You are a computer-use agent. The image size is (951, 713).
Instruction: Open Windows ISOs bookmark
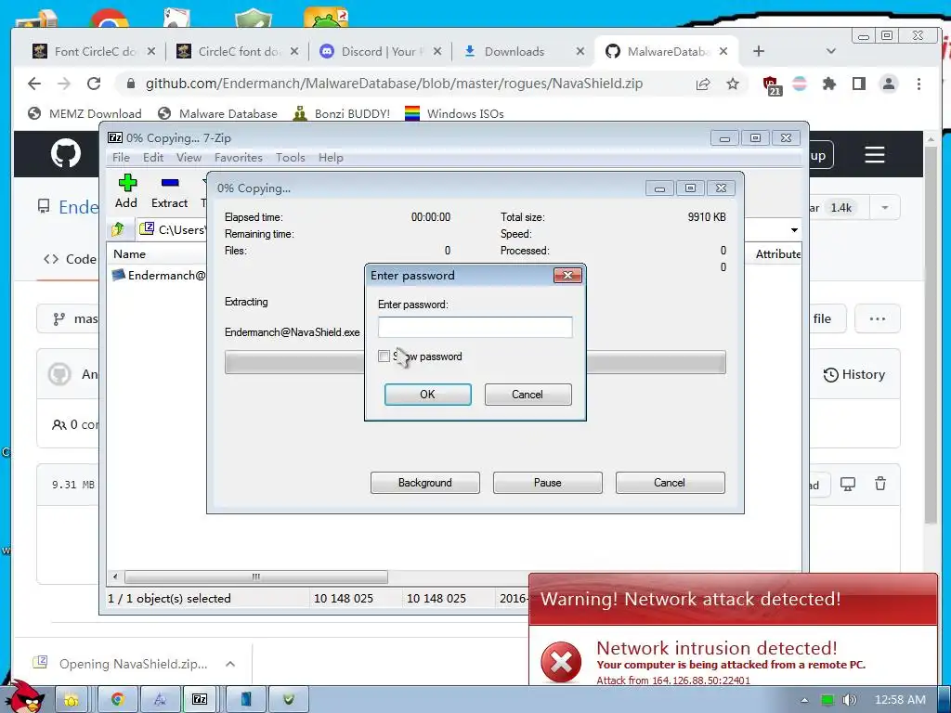pyautogui.click(x=454, y=113)
